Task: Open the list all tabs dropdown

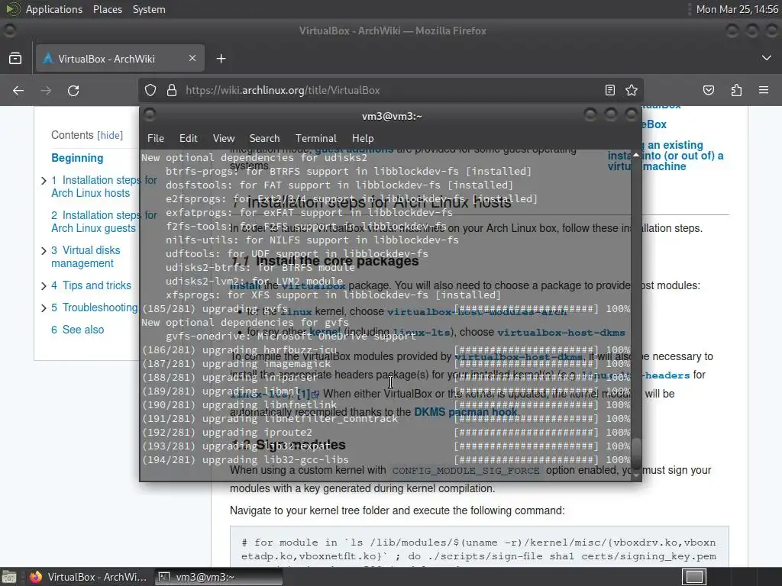Action: click(x=767, y=58)
